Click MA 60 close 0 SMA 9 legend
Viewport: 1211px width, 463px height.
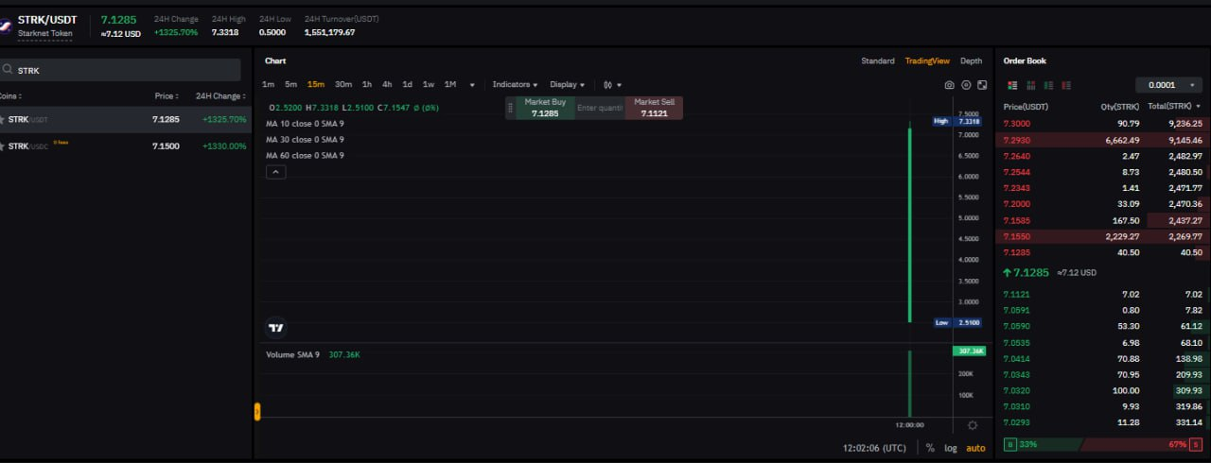click(305, 155)
